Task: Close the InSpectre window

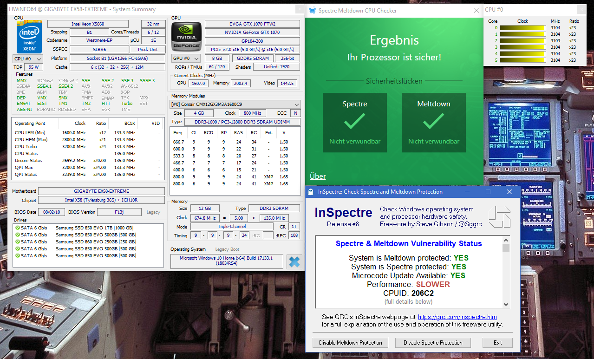Action: (x=509, y=192)
